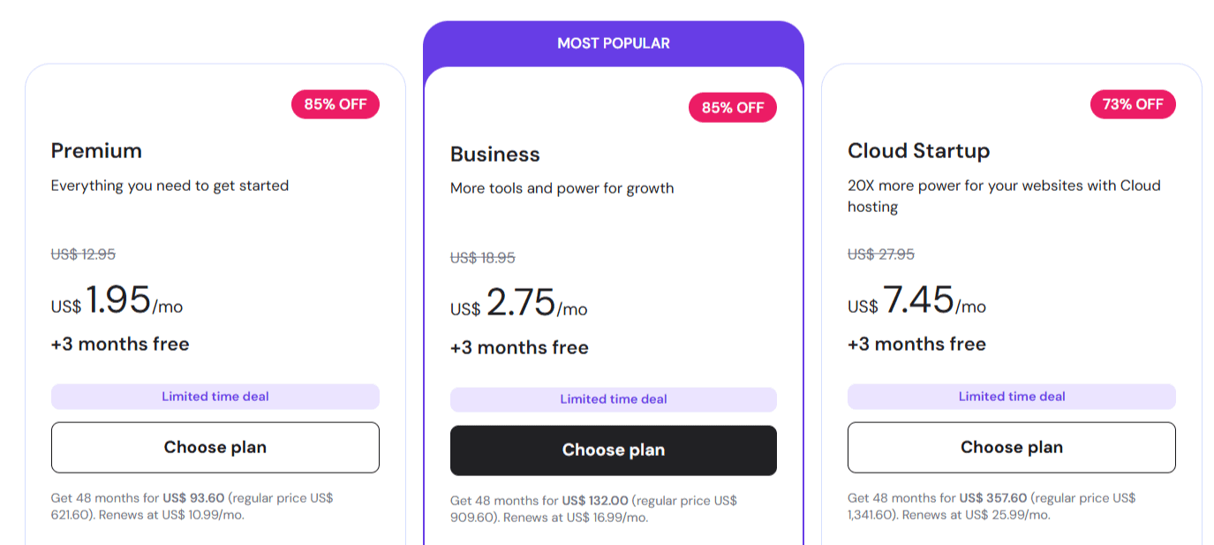Image resolution: width=1214 pixels, height=545 pixels.
Task: Select the Cloud Startup plan title
Action: tap(919, 150)
